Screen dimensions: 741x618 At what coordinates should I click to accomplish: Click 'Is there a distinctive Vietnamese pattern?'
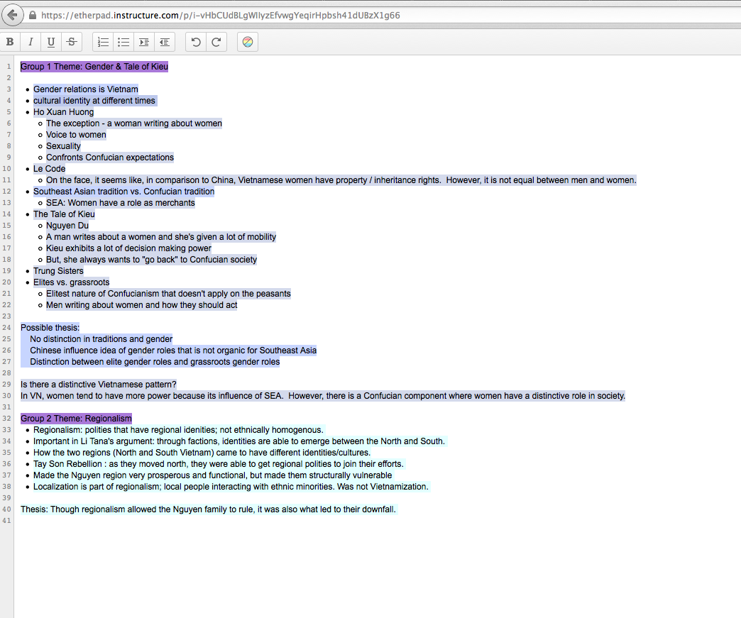click(98, 384)
